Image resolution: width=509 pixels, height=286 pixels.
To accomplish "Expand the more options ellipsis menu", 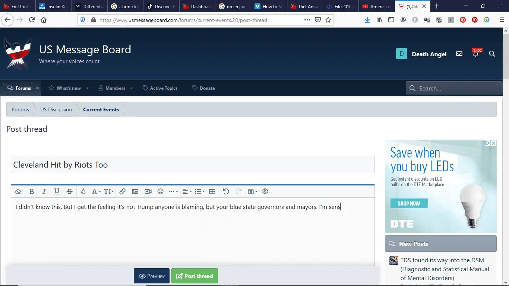I will point(173,191).
